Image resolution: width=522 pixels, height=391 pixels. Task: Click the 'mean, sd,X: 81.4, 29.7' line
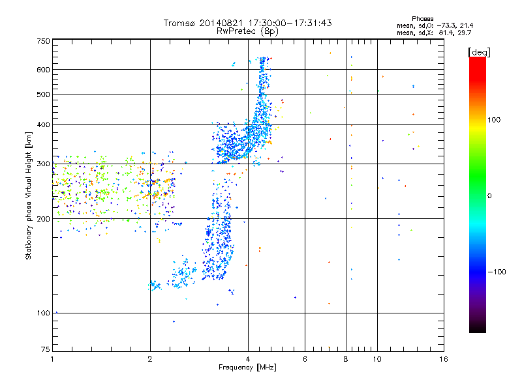point(434,33)
